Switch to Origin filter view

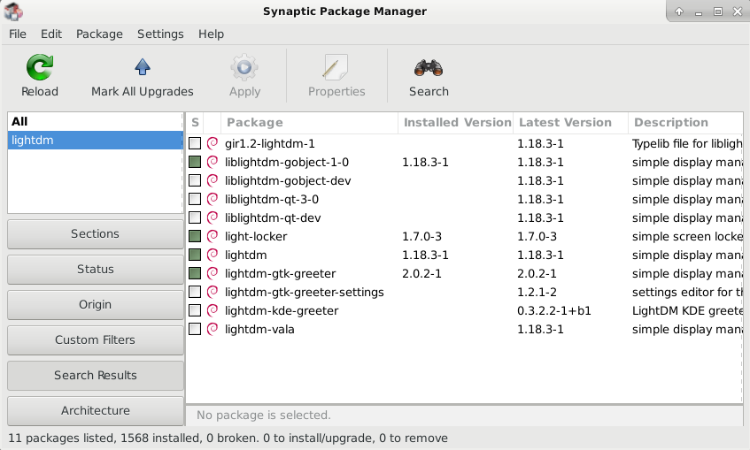click(95, 305)
